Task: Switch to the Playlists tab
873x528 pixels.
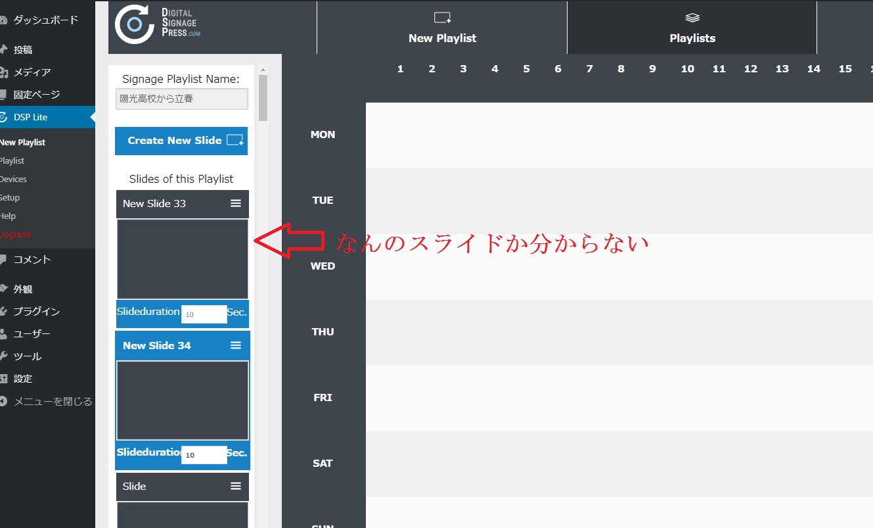Action: point(692,28)
